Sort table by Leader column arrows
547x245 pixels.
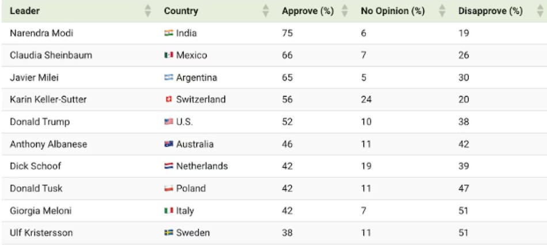coord(148,11)
